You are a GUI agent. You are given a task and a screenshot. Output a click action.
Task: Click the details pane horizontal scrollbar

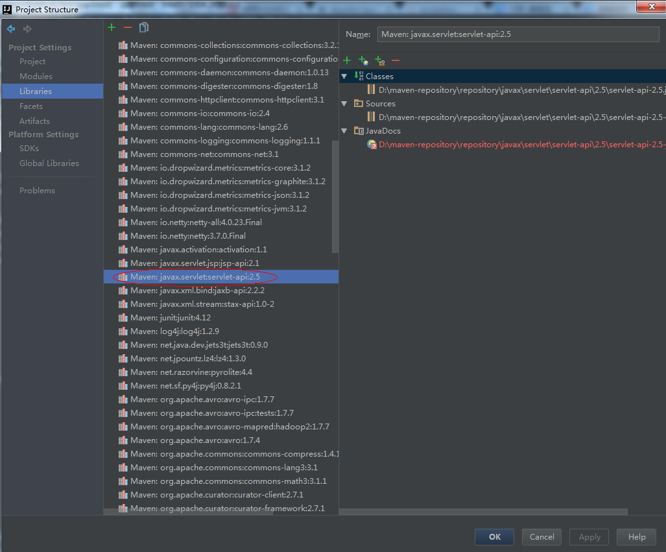(x=483, y=512)
